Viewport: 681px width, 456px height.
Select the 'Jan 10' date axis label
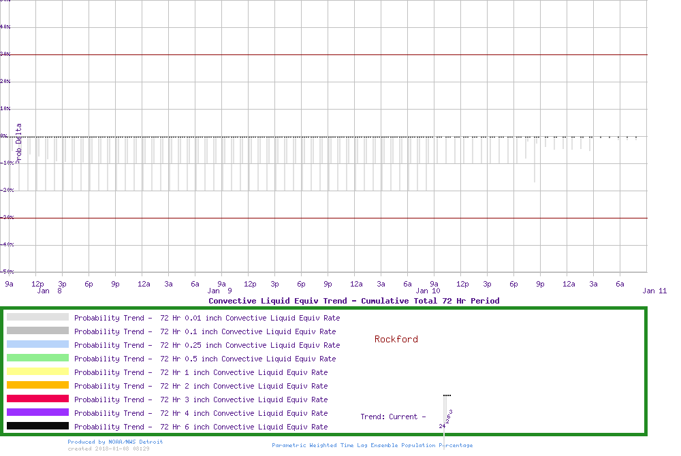(428, 291)
